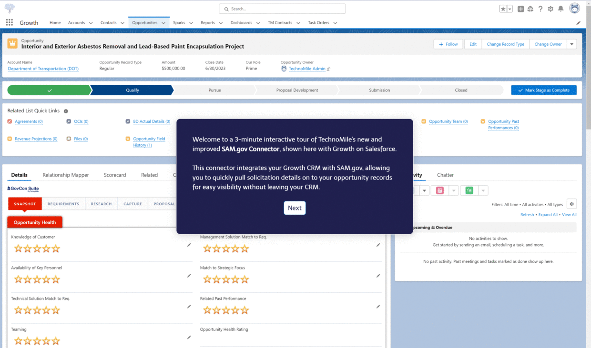This screenshot has width=591, height=348.
Task: Edit Management Solution Match rating pencil
Action: pos(378,245)
